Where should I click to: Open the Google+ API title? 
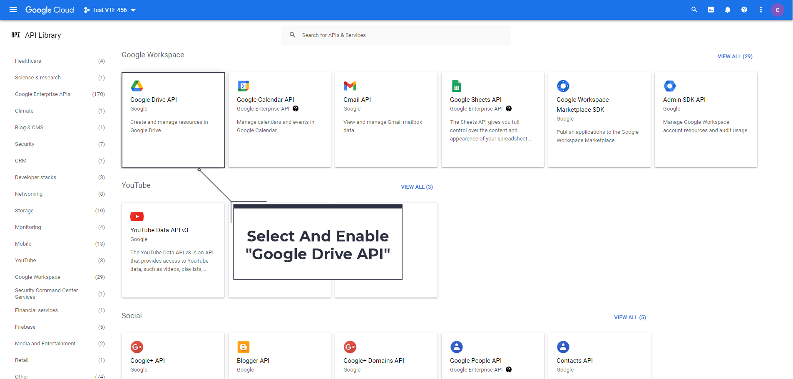147,361
